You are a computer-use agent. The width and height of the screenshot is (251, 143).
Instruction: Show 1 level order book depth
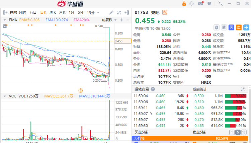coord(232,132)
